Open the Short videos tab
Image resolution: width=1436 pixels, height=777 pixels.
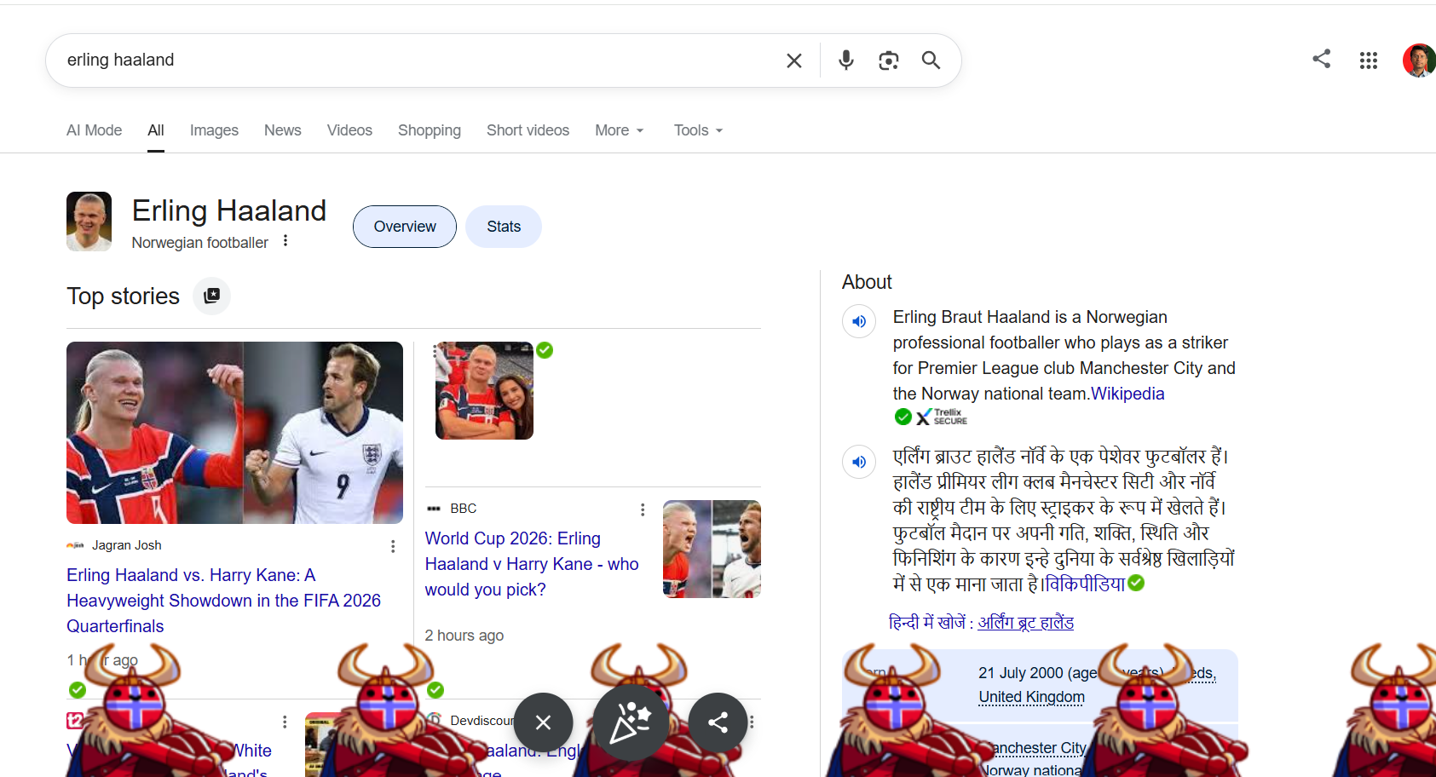(528, 130)
